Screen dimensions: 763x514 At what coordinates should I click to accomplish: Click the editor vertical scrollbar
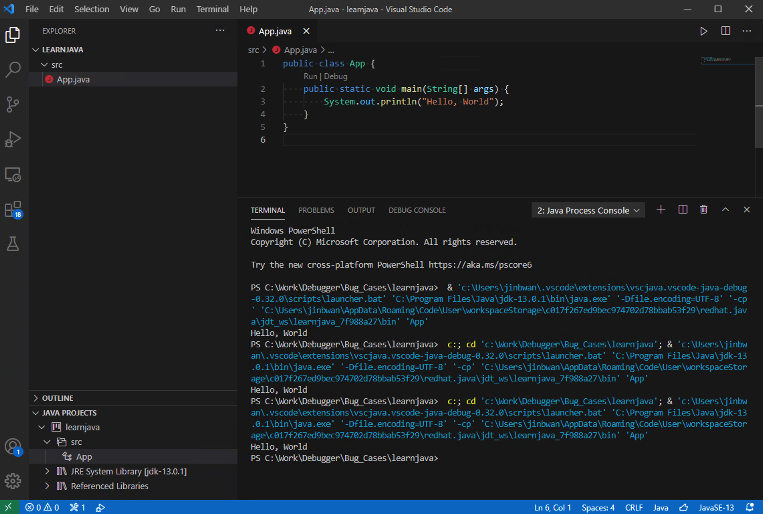[x=759, y=102]
